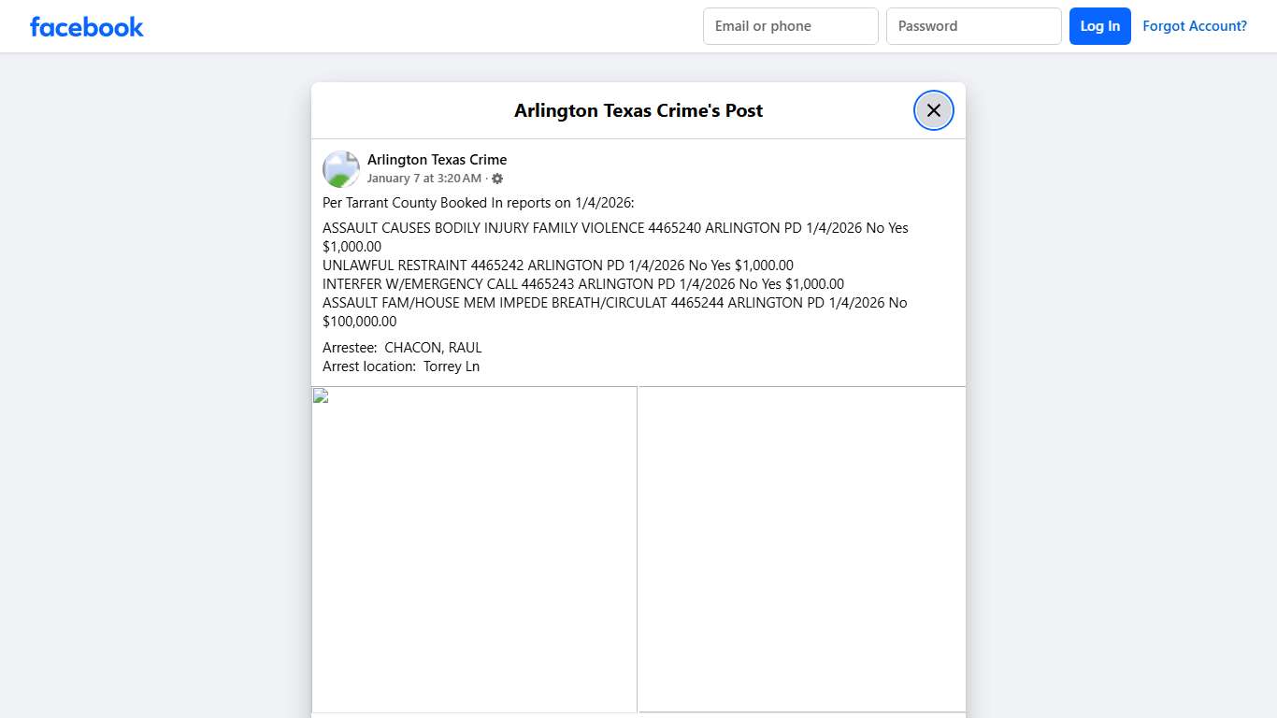This screenshot has width=1277, height=718.
Task: Click the ASSAULT FAM/HOUSE MEM text line
Action: [613, 302]
